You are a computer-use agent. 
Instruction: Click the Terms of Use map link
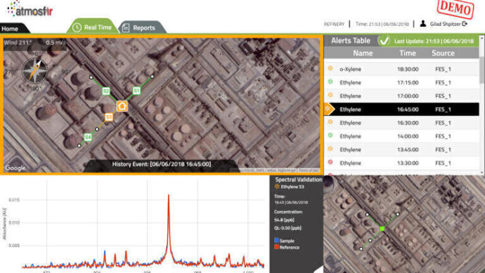click(x=309, y=170)
